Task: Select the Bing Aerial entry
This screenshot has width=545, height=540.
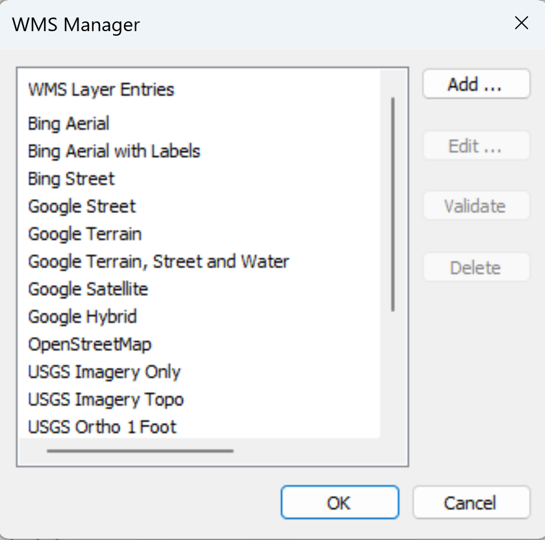Action: 68,123
